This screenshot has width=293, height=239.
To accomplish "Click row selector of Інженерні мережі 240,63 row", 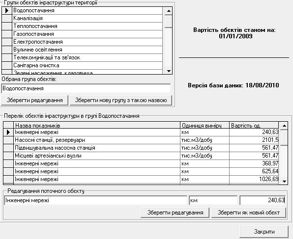I will [8, 133].
